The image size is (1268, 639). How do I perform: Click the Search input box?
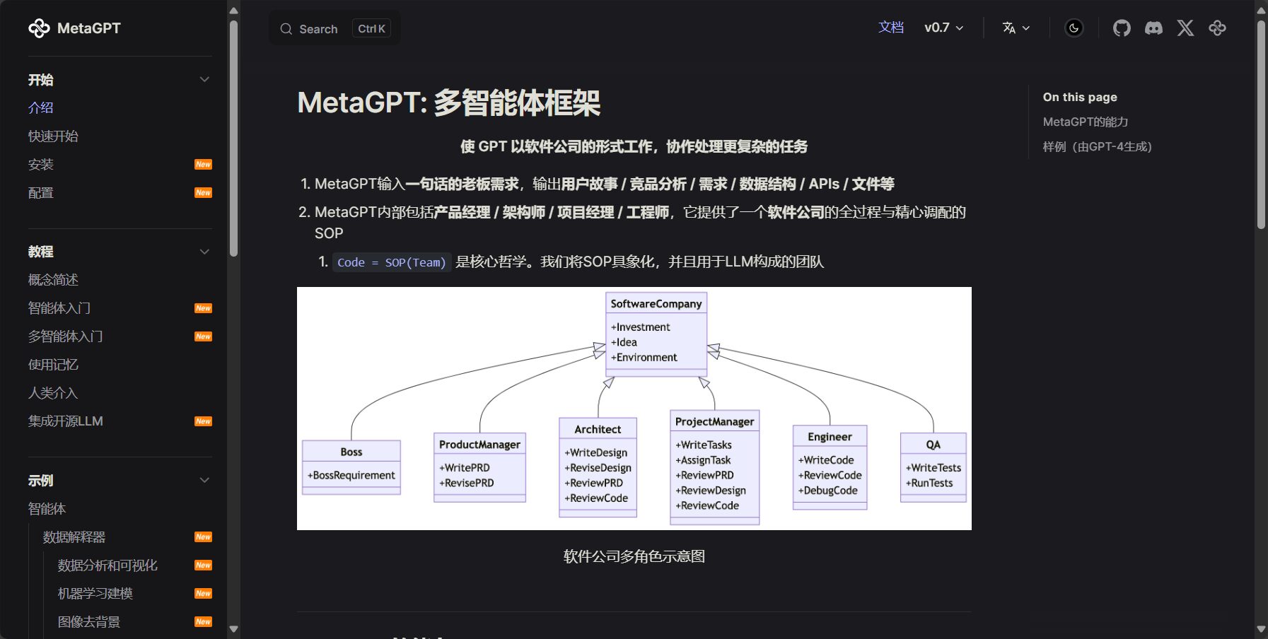point(335,28)
